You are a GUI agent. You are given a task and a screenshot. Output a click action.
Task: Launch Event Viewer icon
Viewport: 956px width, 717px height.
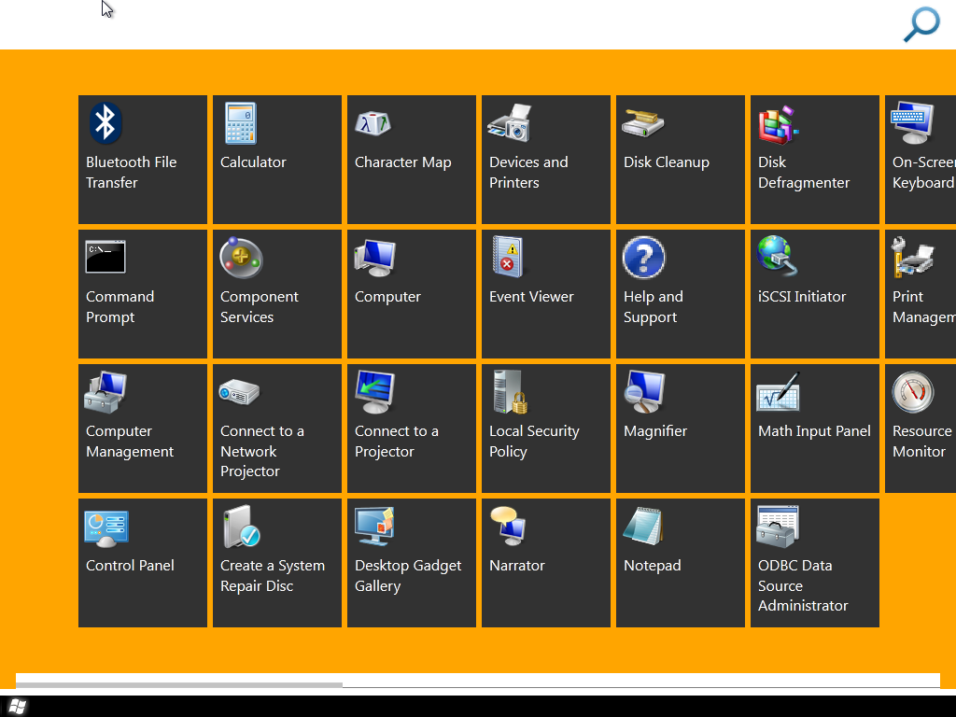click(x=508, y=257)
